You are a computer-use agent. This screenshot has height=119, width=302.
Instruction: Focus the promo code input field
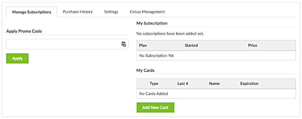(x=67, y=44)
